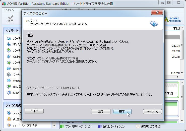Image resolution: width=186 pixels, height=131 pixels.
Task: Click the disk copy icon in dialog header
Action: click(x=154, y=24)
